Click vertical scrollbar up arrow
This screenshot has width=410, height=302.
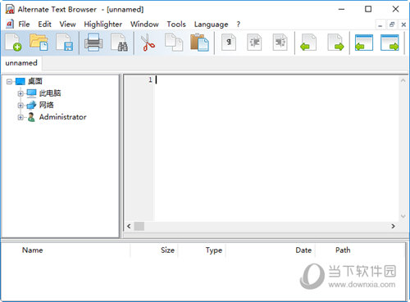(x=403, y=80)
